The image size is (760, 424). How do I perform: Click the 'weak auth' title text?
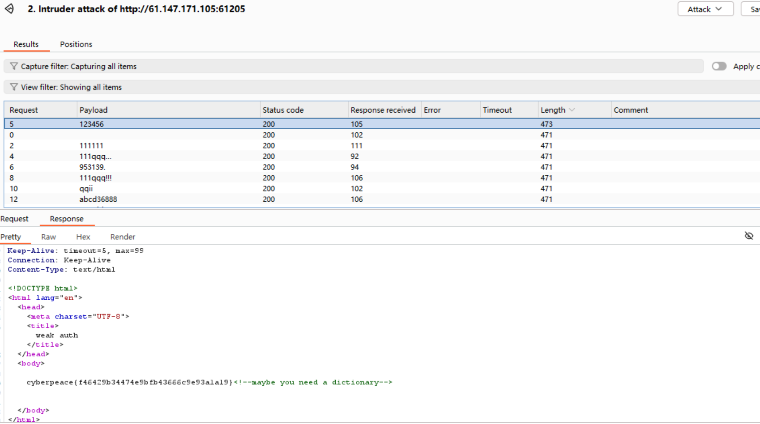click(57, 335)
